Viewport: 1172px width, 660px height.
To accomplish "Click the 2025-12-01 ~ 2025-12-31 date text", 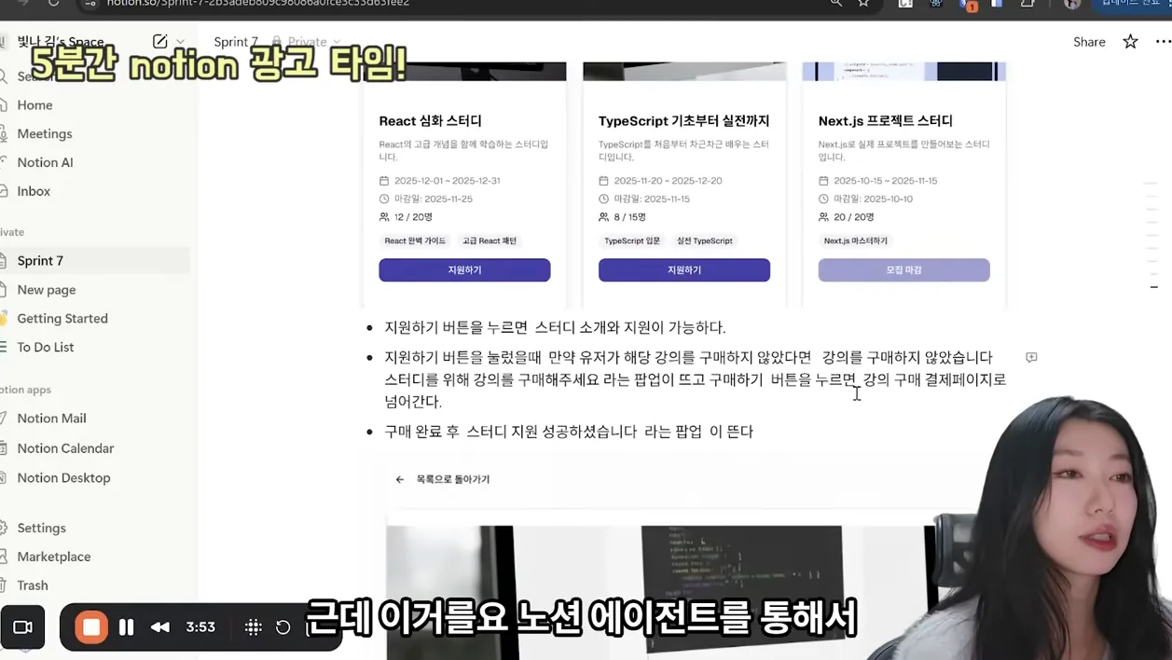I will pos(447,181).
